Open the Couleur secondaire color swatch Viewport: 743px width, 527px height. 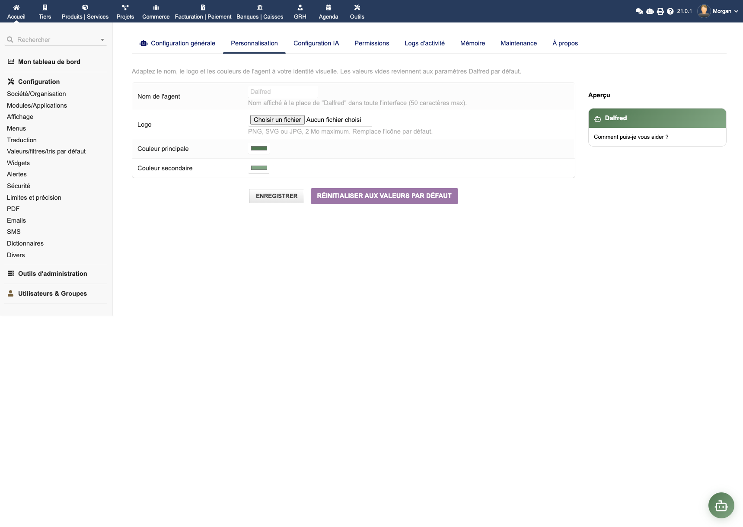pyautogui.click(x=259, y=168)
